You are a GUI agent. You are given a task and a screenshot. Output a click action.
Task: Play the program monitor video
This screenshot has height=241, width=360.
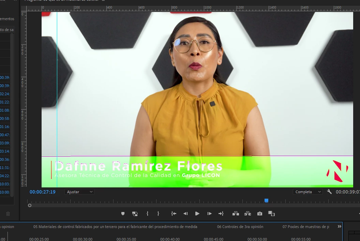pos(197,214)
